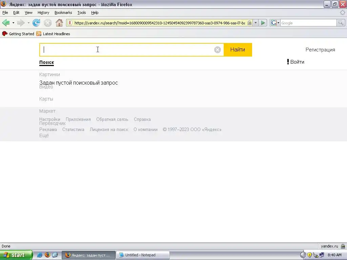Click the Forward arrow toolbar button

[x=21, y=23]
